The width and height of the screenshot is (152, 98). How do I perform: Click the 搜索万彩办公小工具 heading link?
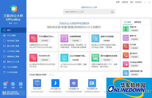pos(89,7)
